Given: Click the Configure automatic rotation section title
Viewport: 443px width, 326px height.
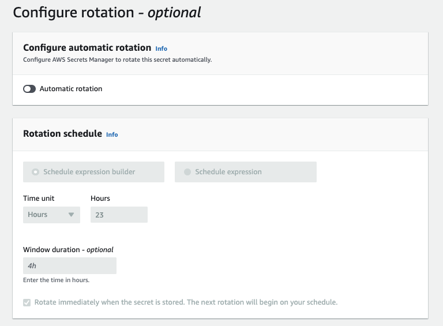Looking at the screenshot, I should point(87,48).
